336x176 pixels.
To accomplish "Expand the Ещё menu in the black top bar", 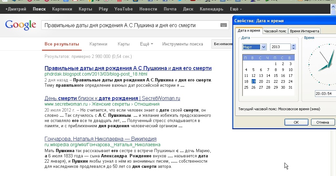I will click(x=236, y=9).
